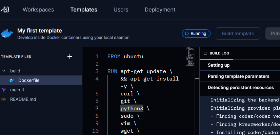Click the Running status badge
Screen dimensions: 280x135
tap(196, 33)
